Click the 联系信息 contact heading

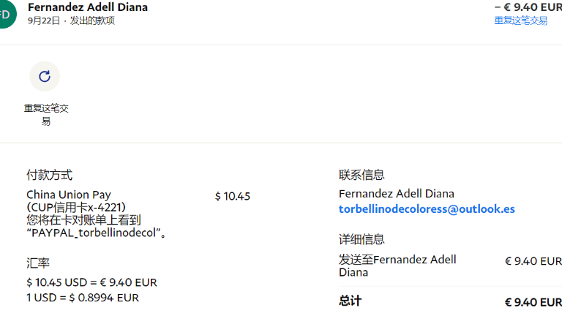pyautogui.click(x=361, y=175)
